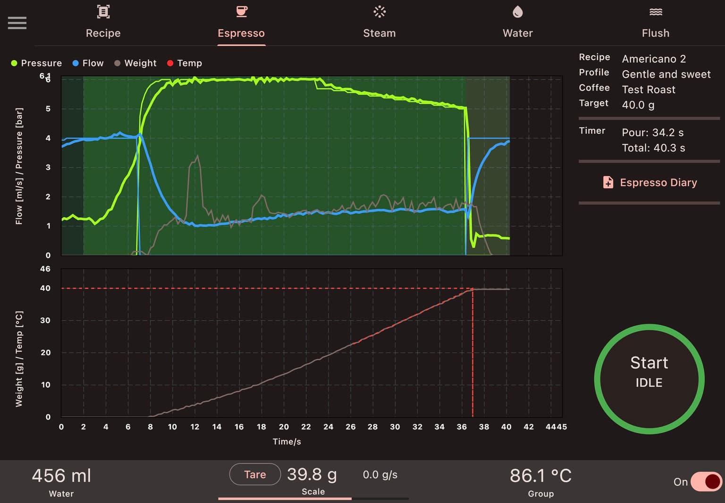Toggle Weight series grey legend dot
The height and width of the screenshot is (503, 725).
coord(118,63)
